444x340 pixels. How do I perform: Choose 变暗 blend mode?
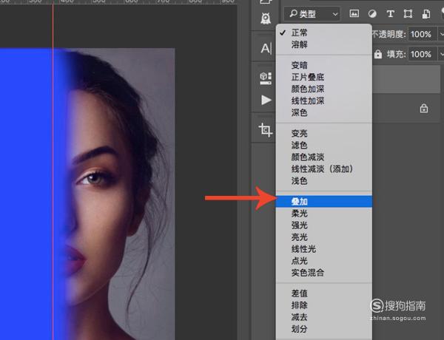coord(323,65)
